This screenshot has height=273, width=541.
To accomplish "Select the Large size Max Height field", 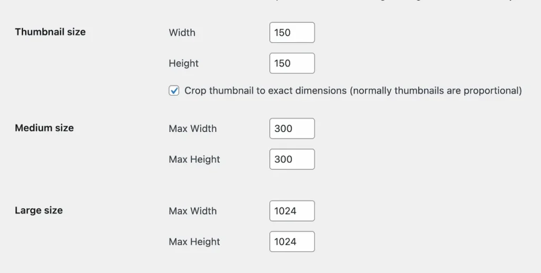I will (x=292, y=242).
